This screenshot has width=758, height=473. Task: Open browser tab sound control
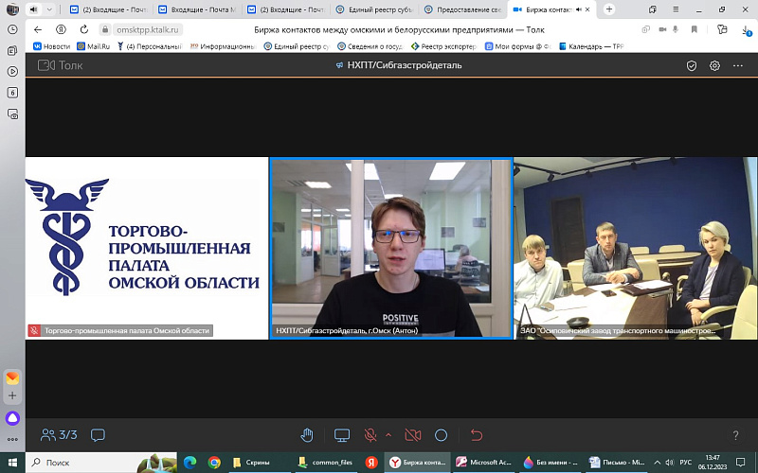33,9
